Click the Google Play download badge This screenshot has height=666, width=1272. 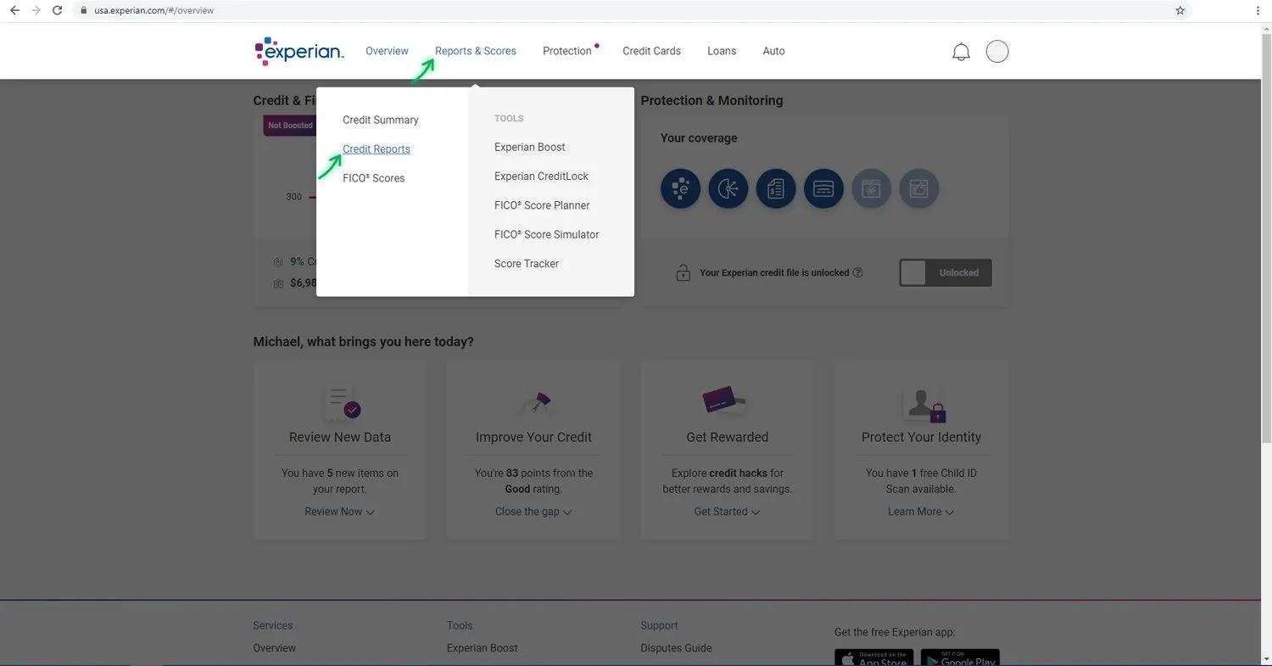tap(960, 658)
